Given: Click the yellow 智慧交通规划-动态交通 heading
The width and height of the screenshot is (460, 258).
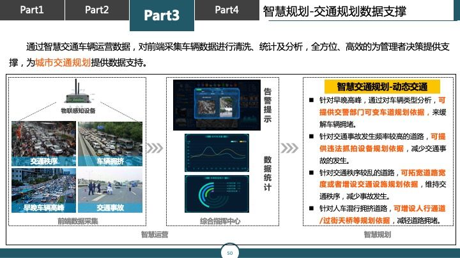Looking at the screenshot, I should pyautogui.click(x=382, y=87).
